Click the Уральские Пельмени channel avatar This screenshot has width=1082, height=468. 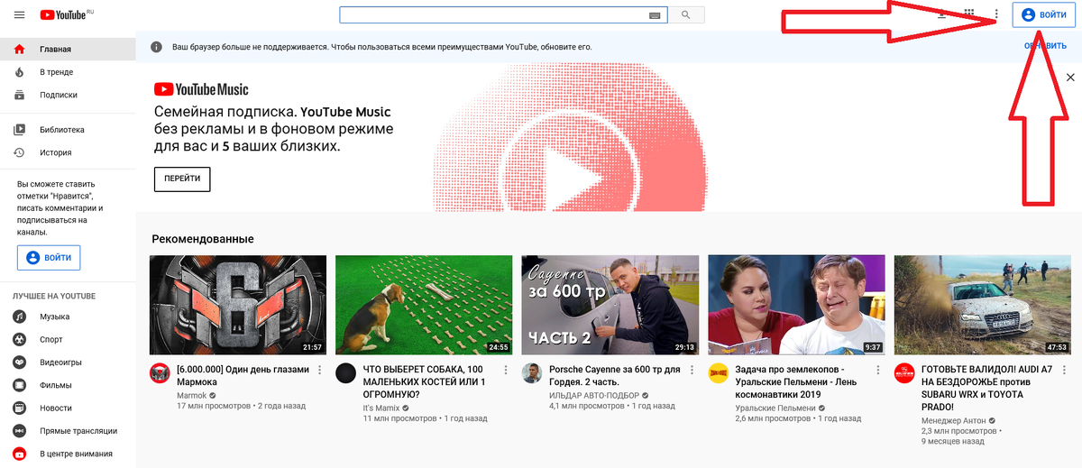pyautogui.click(x=719, y=373)
